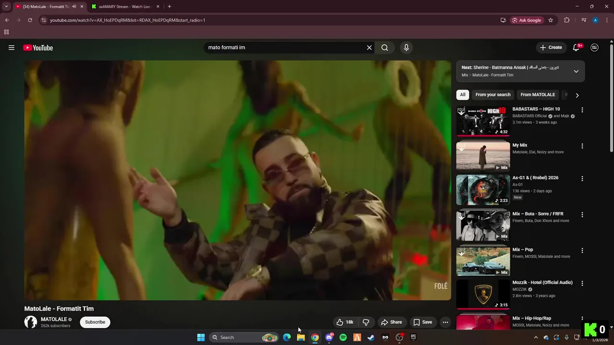Image resolution: width=614 pixels, height=345 pixels.
Task: Open Epic Games Launcher from taskbar
Action: pos(413,337)
